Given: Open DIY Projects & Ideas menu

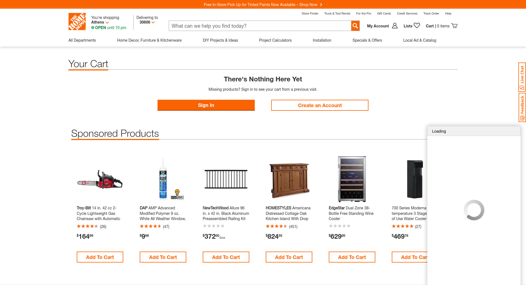Looking at the screenshot, I should (x=220, y=40).
